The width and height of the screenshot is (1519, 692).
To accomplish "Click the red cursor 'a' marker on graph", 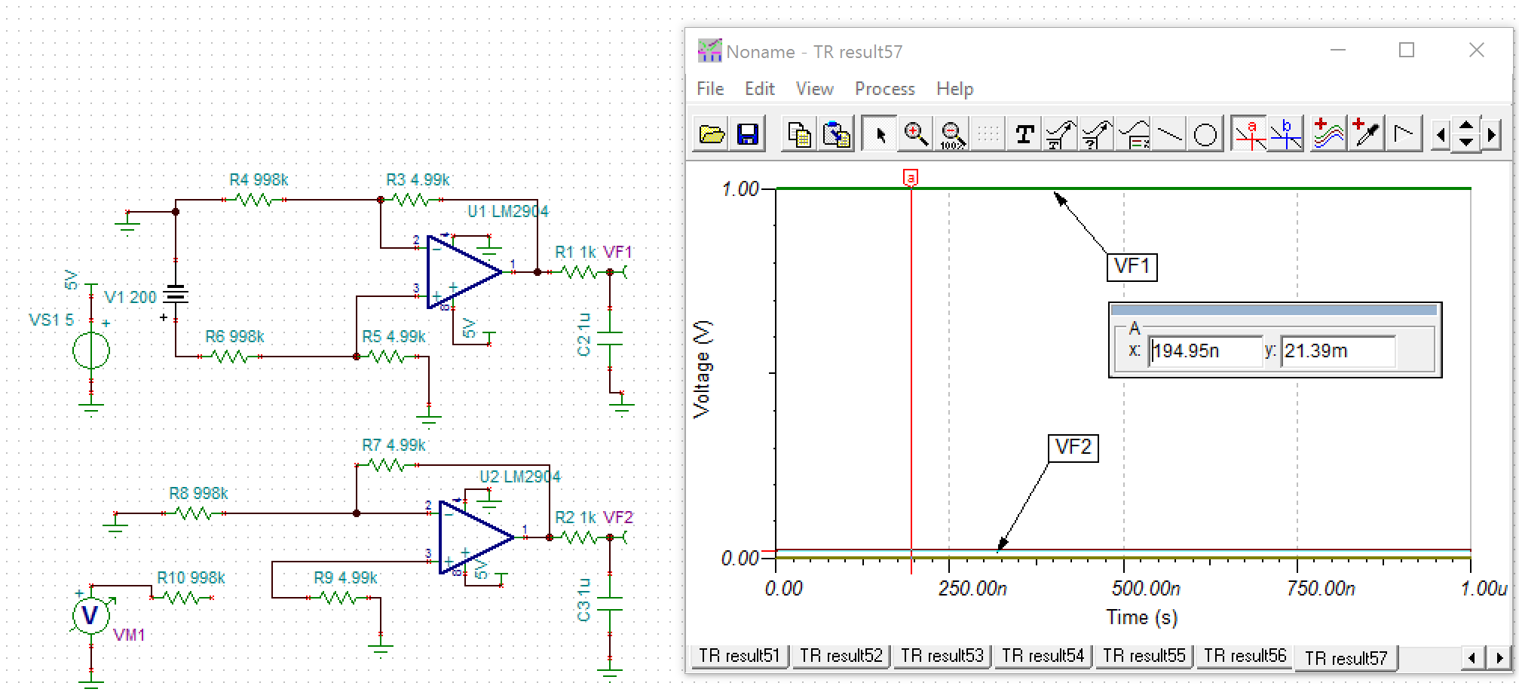I will click(911, 178).
